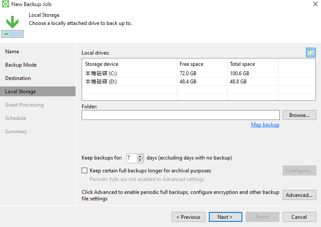Go to Backup Mode step
The image size is (321, 227).
click(21, 65)
